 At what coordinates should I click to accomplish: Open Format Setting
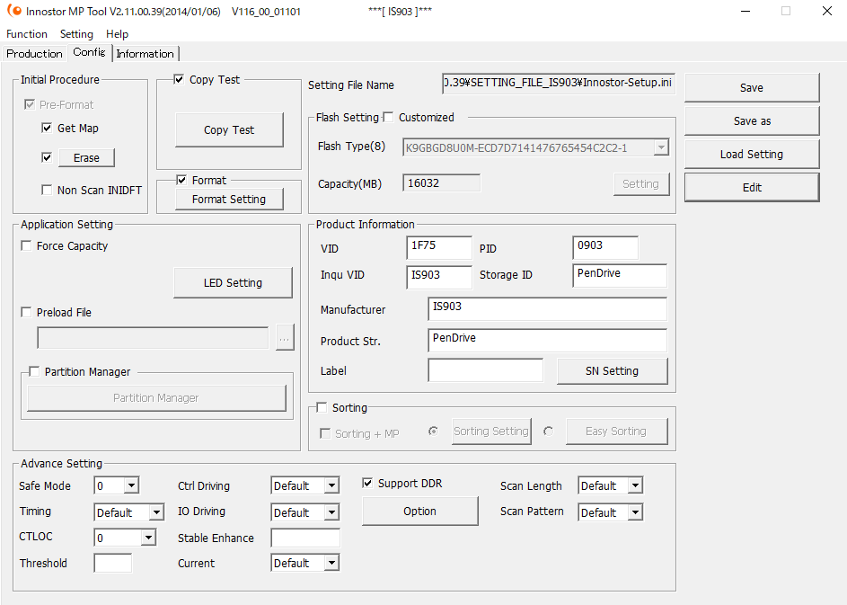[x=229, y=199]
